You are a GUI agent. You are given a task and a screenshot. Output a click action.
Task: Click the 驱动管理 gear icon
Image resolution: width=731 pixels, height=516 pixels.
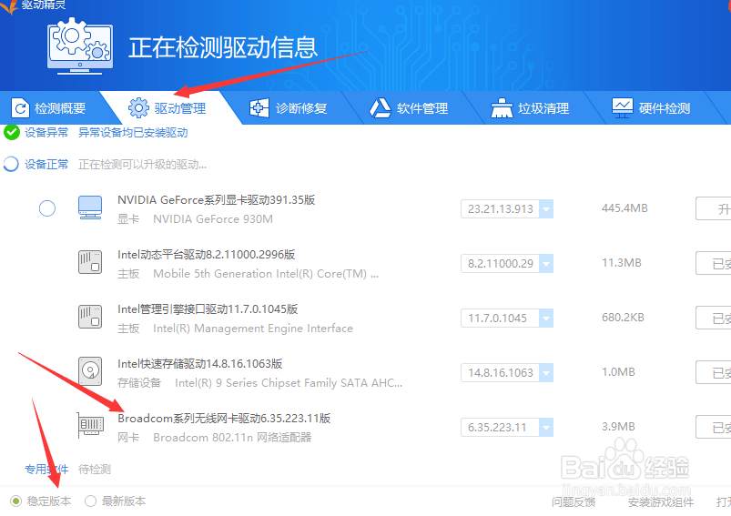pos(138,108)
